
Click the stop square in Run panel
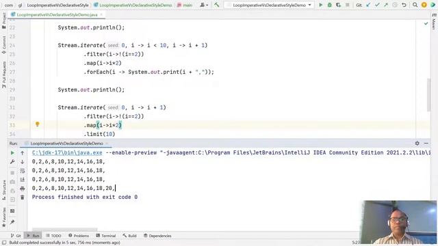tap(12, 173)
